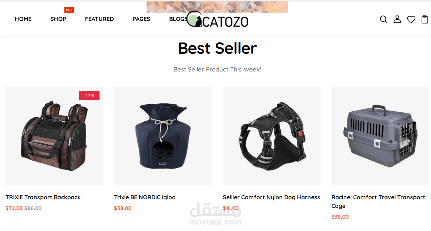Open the user account icon

point(397,19)
